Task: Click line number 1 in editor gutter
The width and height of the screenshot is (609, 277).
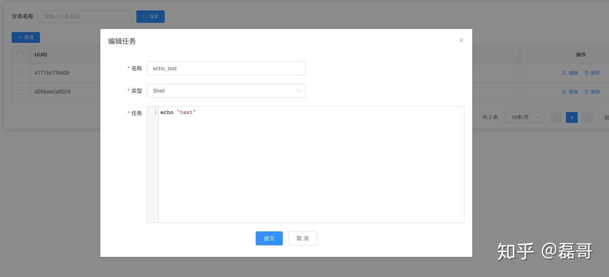Action: click(x=155, y=112)
